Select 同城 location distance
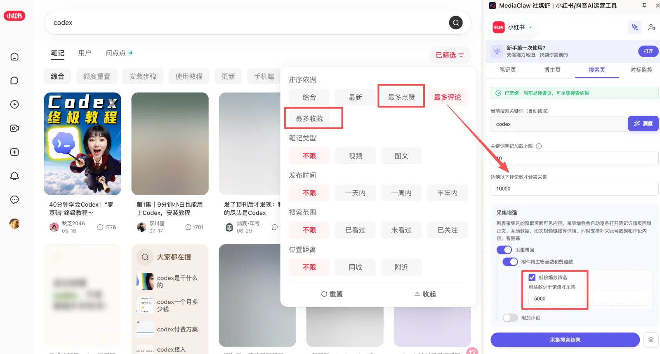Screen dimensions: 660x354 (x=355, y=267)
